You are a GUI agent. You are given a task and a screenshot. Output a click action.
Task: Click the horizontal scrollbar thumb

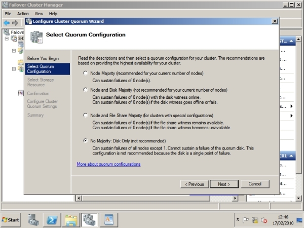(x=146, y=198)
